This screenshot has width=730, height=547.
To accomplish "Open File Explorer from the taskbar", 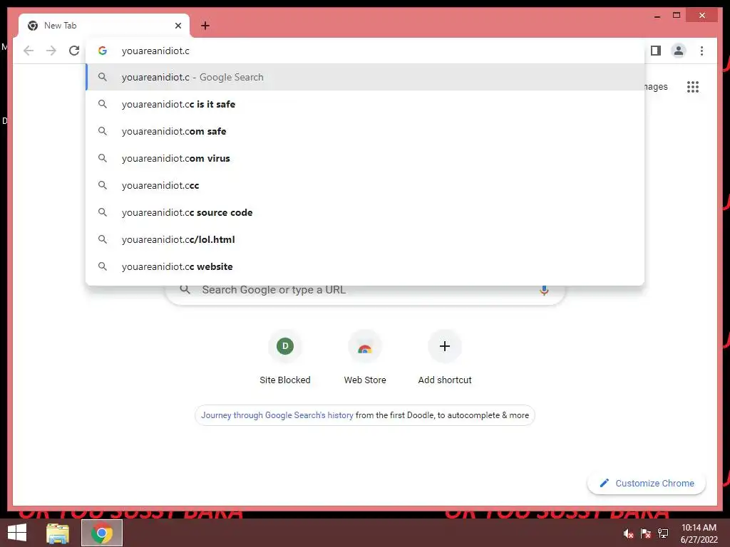I will tap(58, 533).
